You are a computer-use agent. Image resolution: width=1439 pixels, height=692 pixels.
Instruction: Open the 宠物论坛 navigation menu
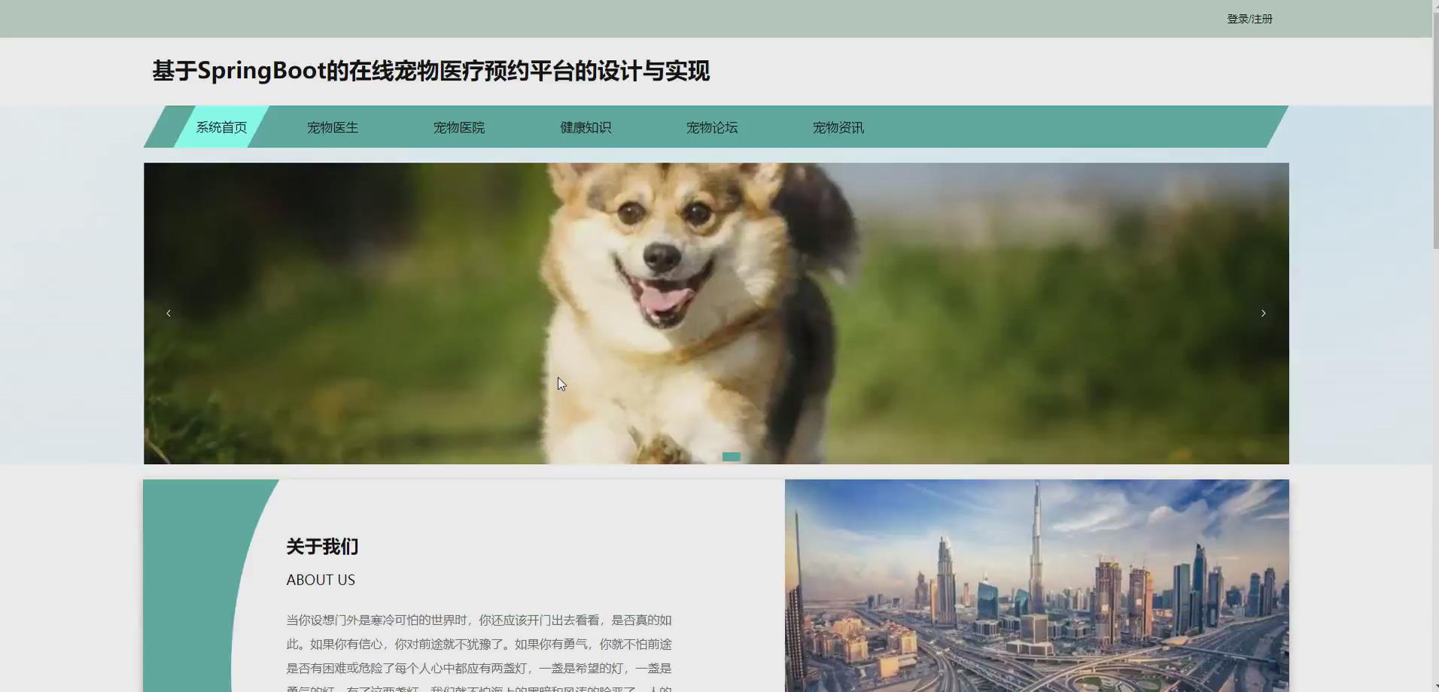711,127
